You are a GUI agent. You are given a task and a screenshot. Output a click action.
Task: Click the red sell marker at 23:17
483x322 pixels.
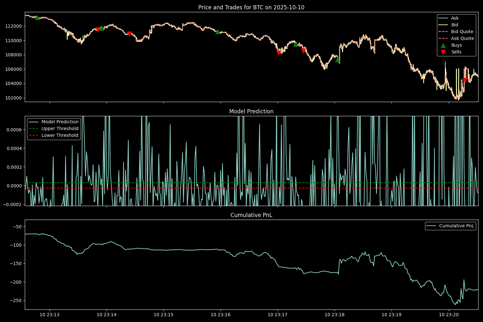click(279, 53)
